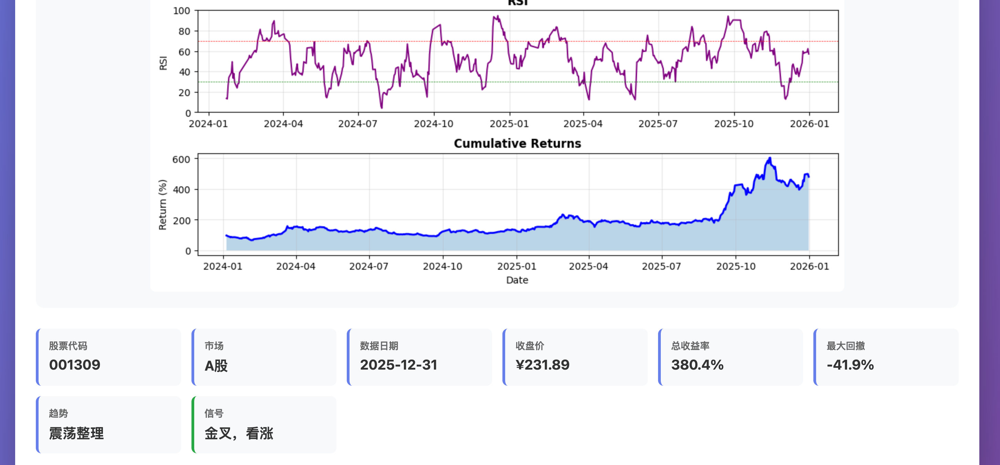Click the Date x-axis label

(x=517, y=280)
